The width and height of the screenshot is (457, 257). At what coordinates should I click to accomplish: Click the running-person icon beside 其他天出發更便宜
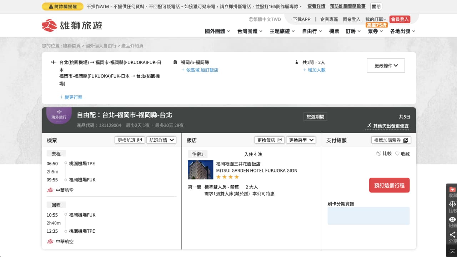tap(369, 126)
